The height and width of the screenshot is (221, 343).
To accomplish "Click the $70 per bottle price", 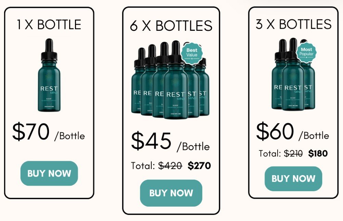I will point(49,132).
